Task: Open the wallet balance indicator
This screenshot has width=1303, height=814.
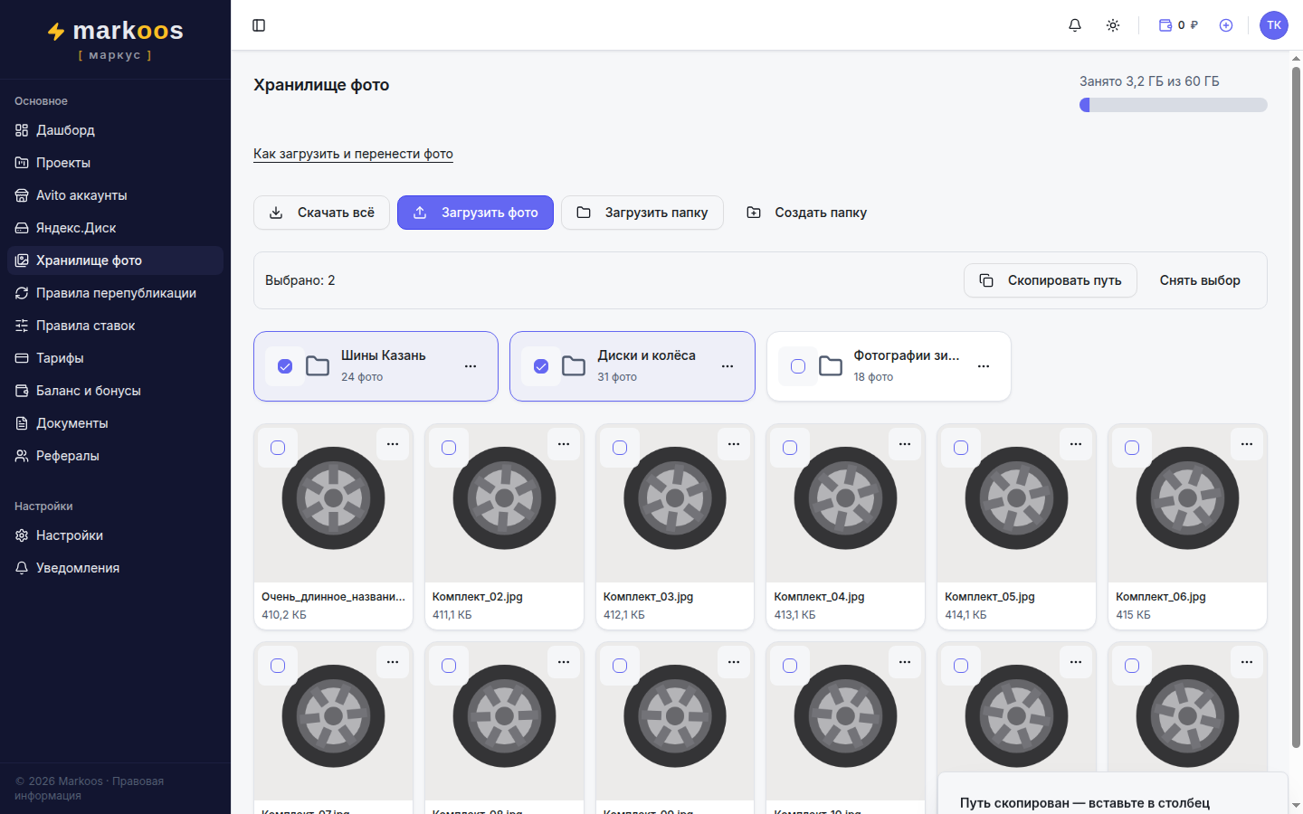Action: 1178,25
